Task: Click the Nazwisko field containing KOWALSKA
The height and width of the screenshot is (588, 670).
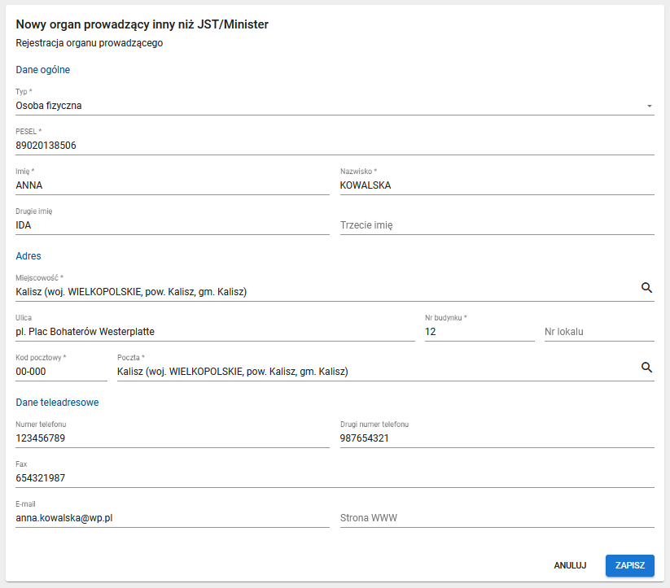Action: 497,185
